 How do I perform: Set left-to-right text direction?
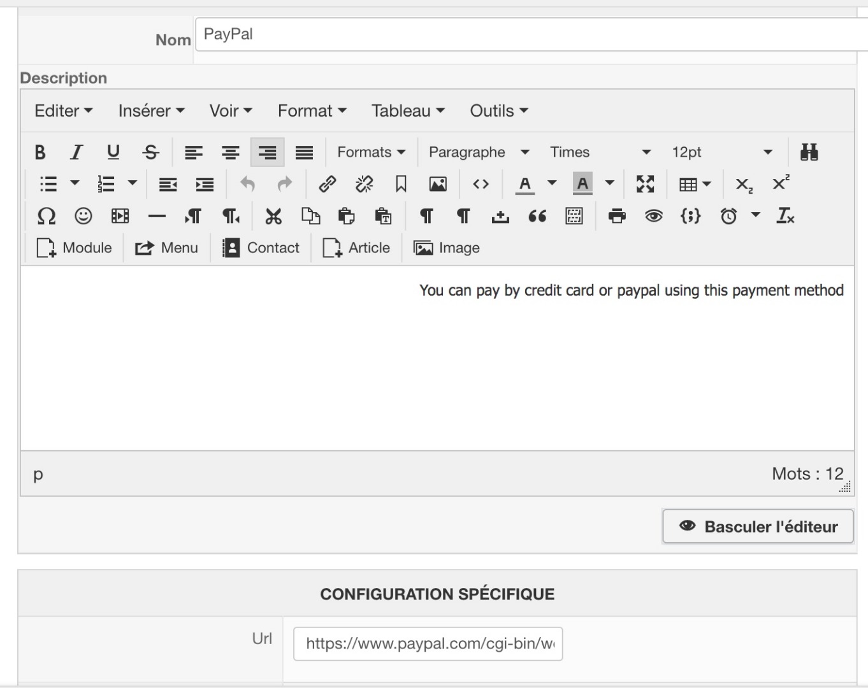(x=193, y=217)
